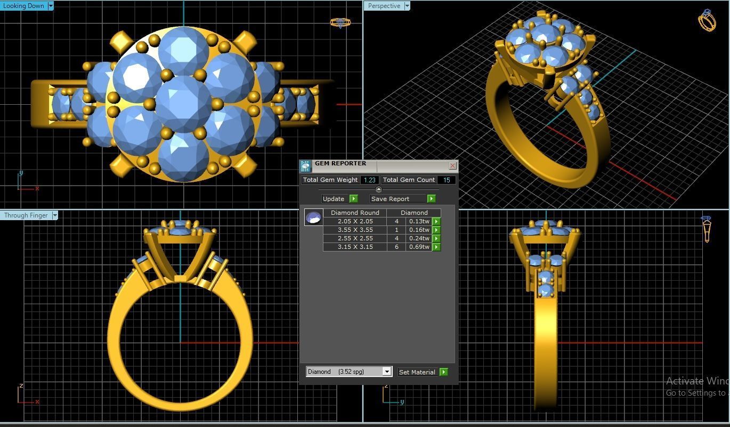
Task: Click the Through Finger viewport label
Action: [26, 215]
